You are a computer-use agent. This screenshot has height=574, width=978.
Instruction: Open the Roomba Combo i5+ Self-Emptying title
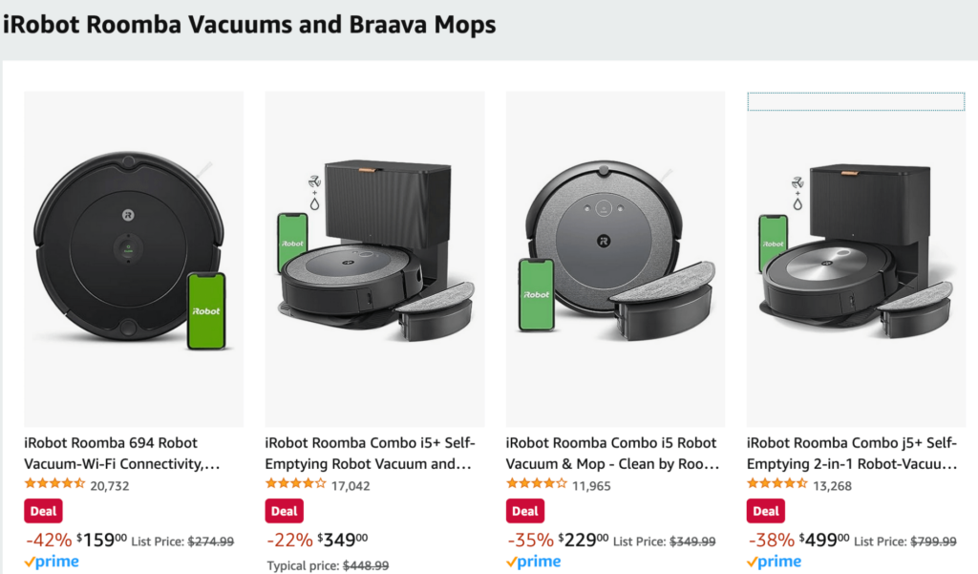370,453
